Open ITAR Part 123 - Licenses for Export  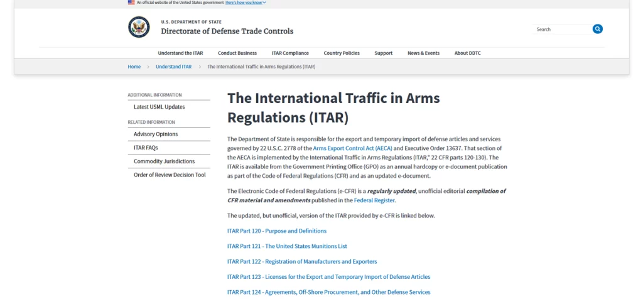[x=329, y=277]
